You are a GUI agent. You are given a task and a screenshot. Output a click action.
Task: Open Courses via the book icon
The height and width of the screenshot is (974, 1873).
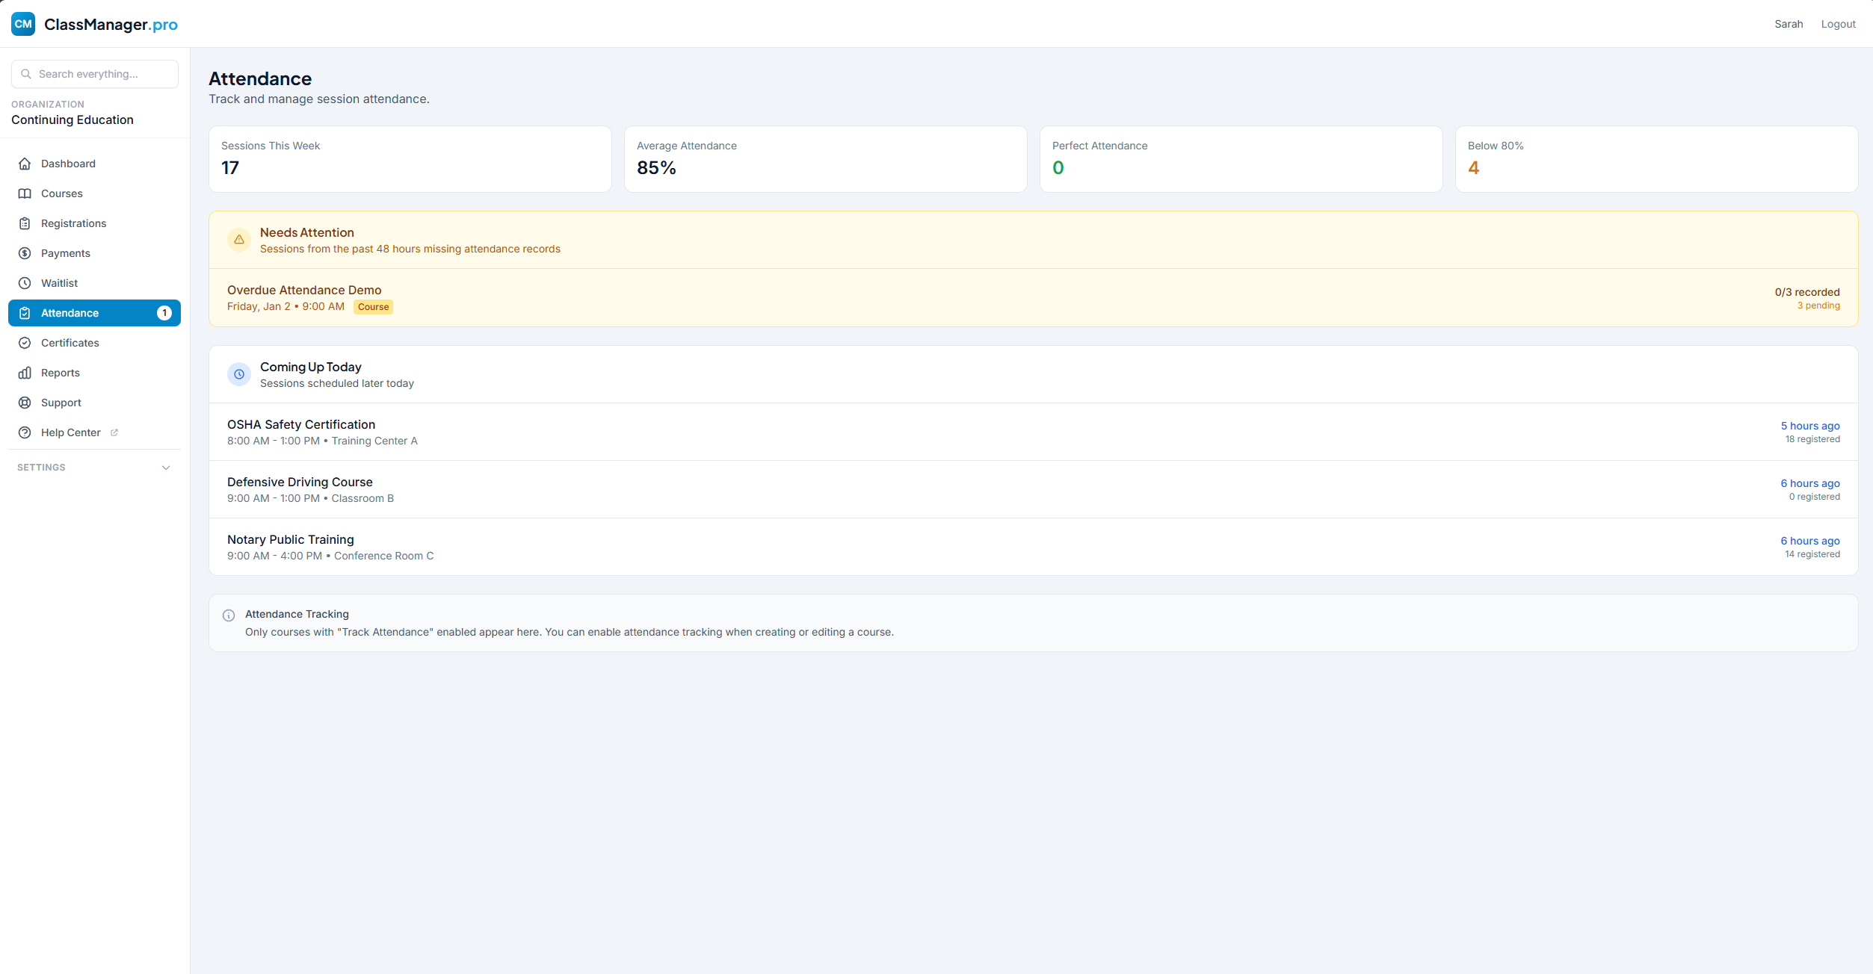coord(25,193)
